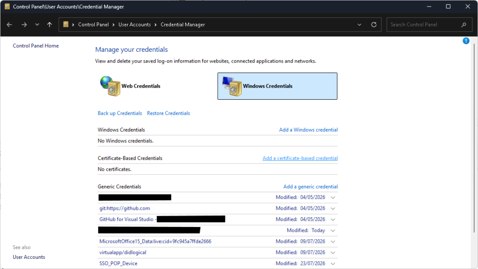
Task: Select the Web Credentials vault icon
Action: coord(110,86)
